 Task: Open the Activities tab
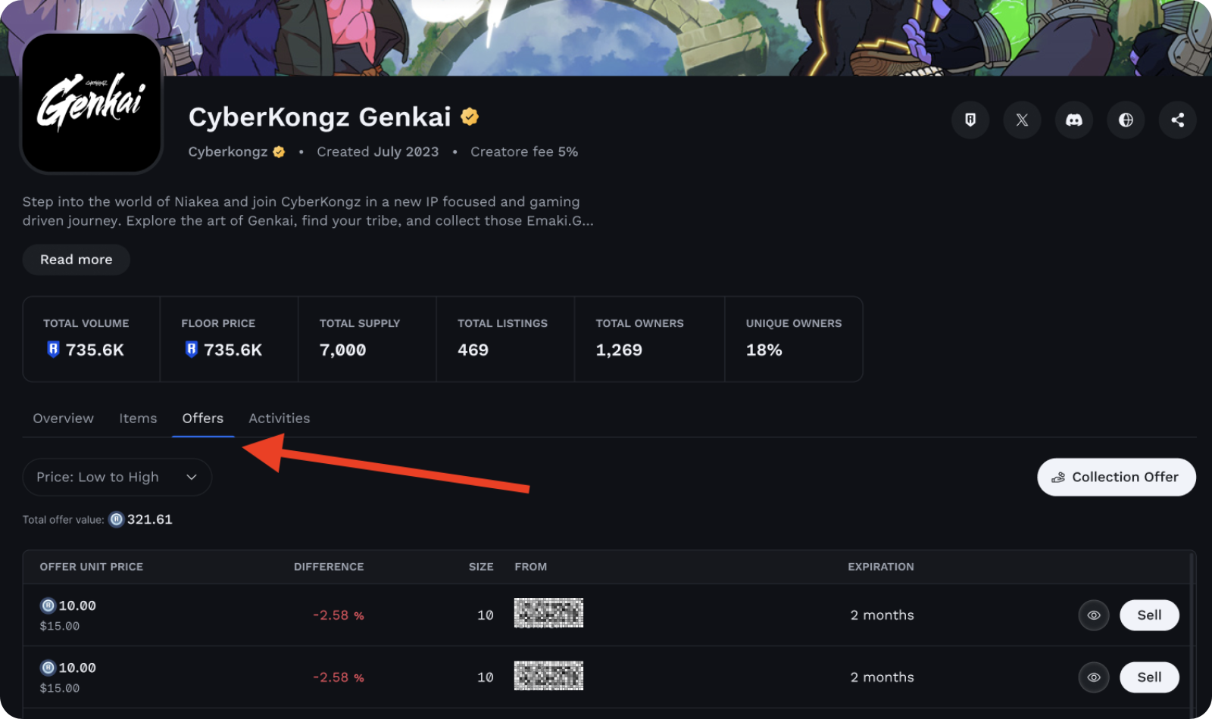tap(279, 419)
